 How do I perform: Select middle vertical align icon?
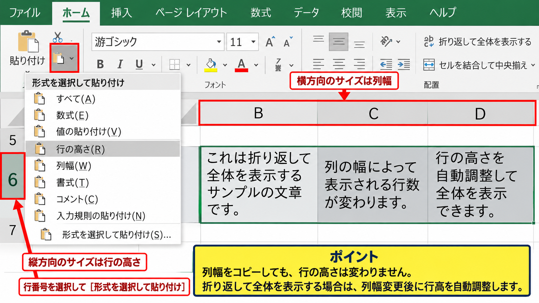tap(338, 42)
